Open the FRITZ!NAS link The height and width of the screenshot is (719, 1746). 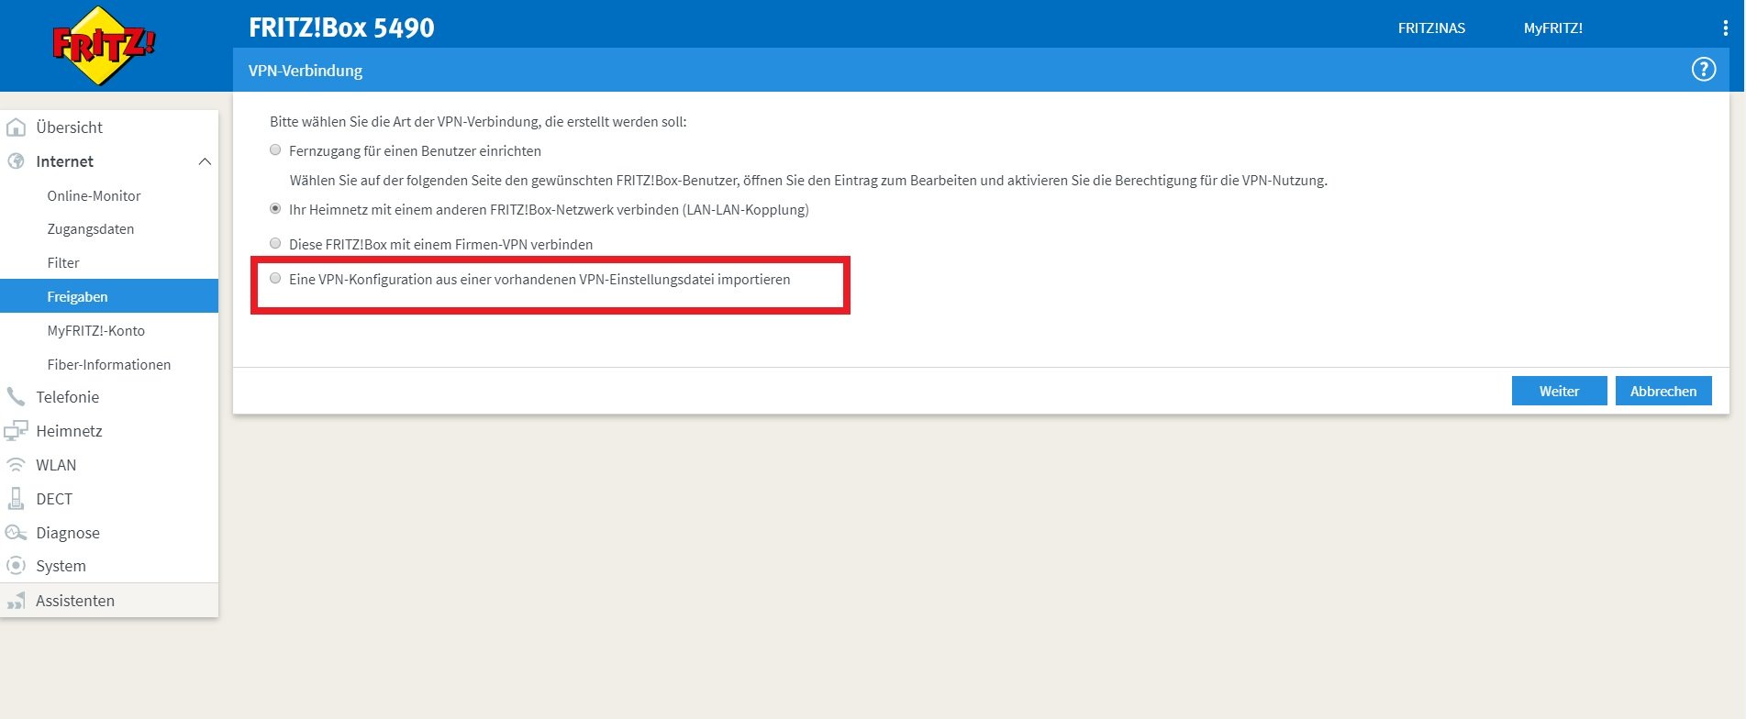coord(1431,28)
